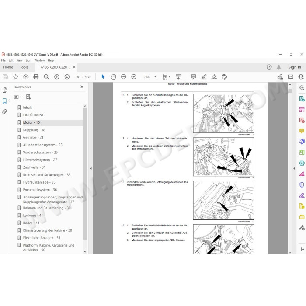This screenshot has height=306, width=306.
Task: Click the bookmarks list scrollbar
Action: click(85, 174)
